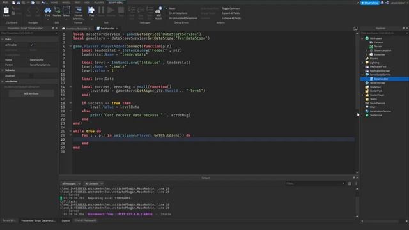Switch to Output tab at bottom
The width and height of the screenshot is (409, 230).
pos(65,220)
